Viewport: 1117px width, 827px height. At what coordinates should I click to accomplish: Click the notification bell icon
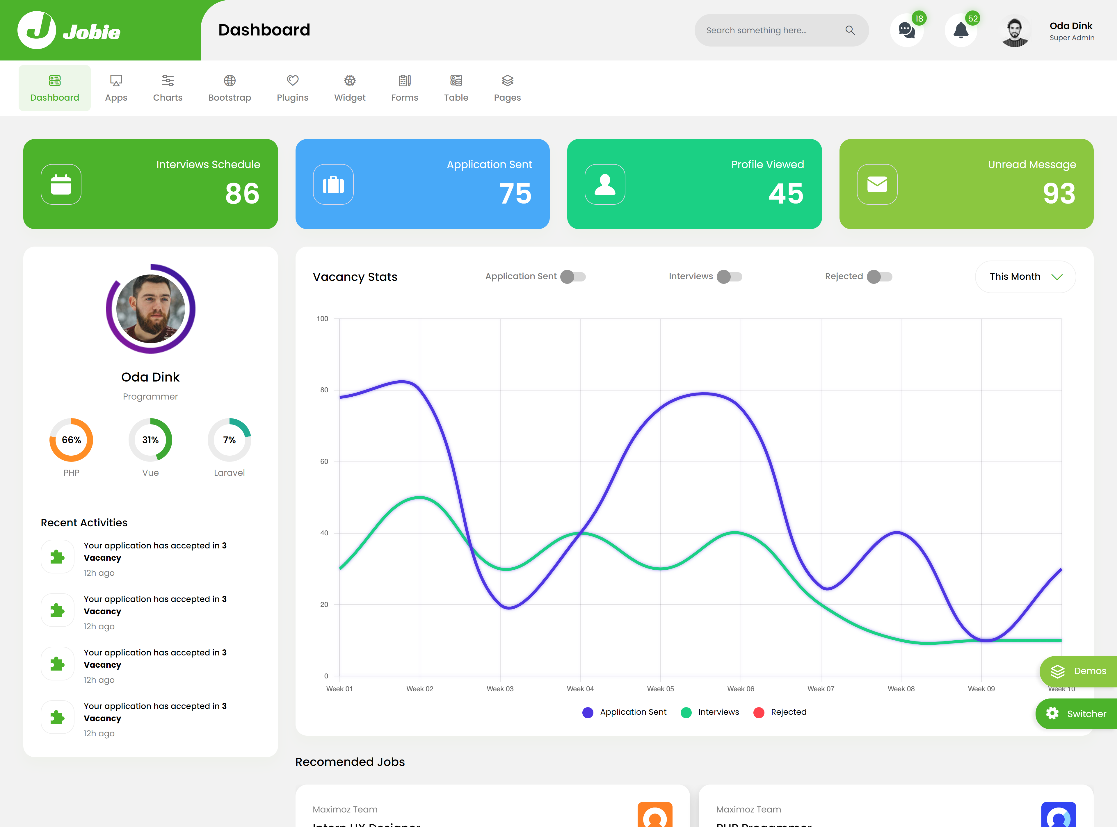[960, 31]
